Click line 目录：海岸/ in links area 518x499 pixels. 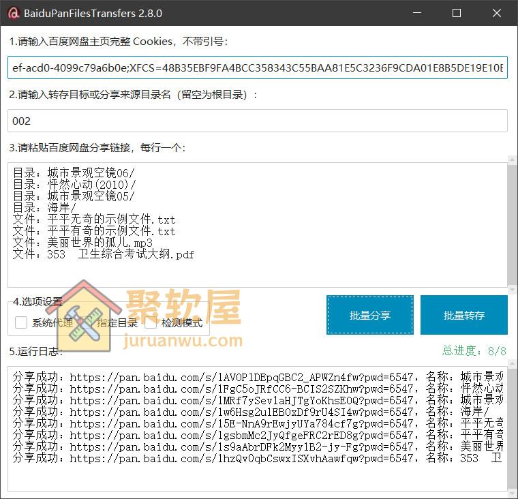44,207
